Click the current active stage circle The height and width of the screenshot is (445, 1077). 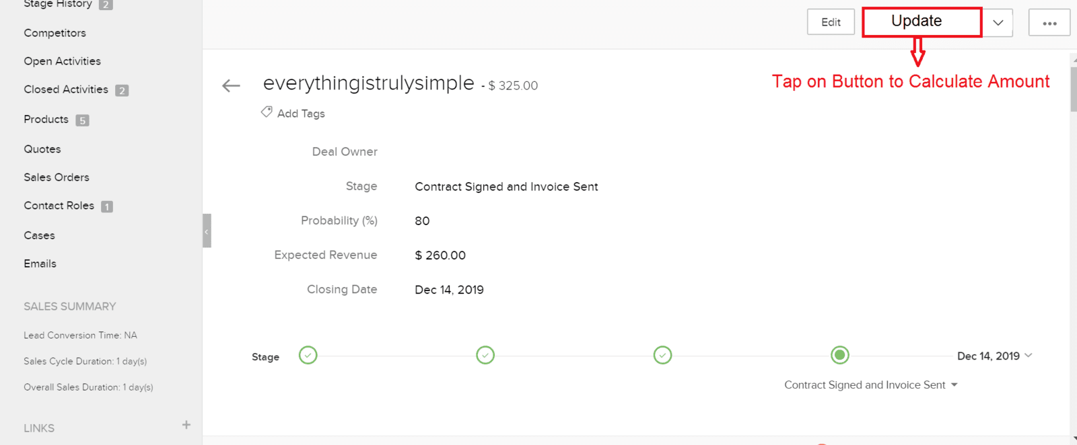coord(840,355)
